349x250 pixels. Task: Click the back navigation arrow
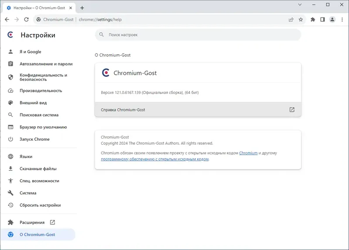pyautogui.click(x=7, y=20)
